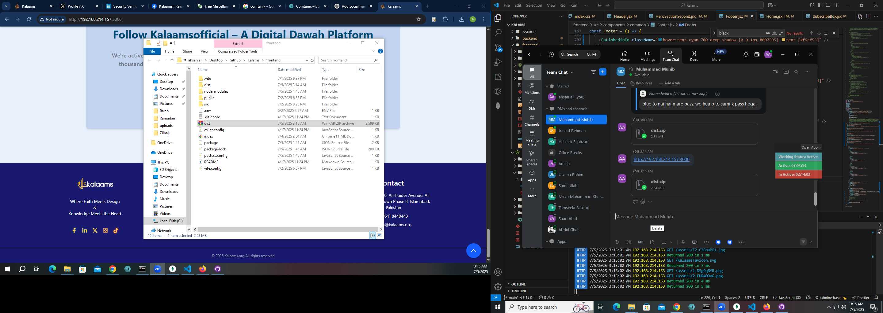Go to the Meetings tab in Zoom
The width and height of the screenshot is (883, 313).
pos(648,56)
